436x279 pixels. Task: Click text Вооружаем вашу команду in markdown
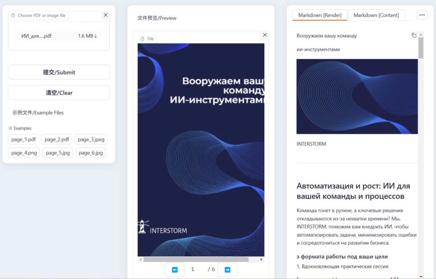(x=327, y=36)
